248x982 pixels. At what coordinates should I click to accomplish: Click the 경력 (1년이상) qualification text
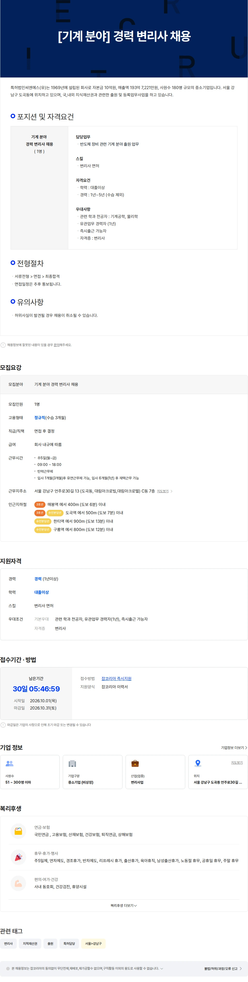46,579
